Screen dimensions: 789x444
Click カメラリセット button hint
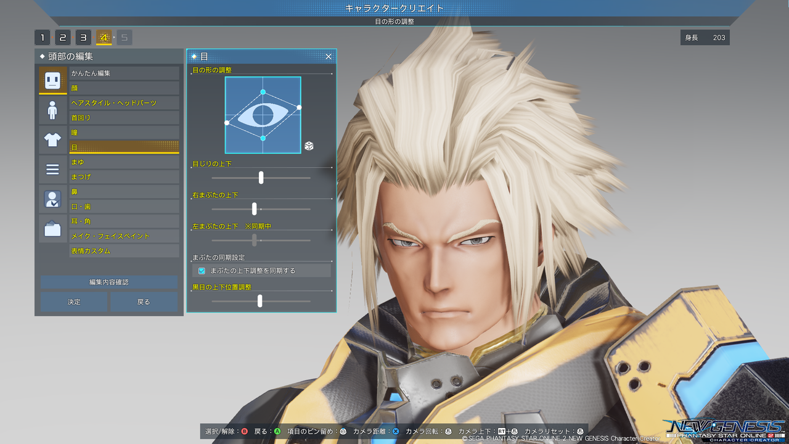(554, 431)
